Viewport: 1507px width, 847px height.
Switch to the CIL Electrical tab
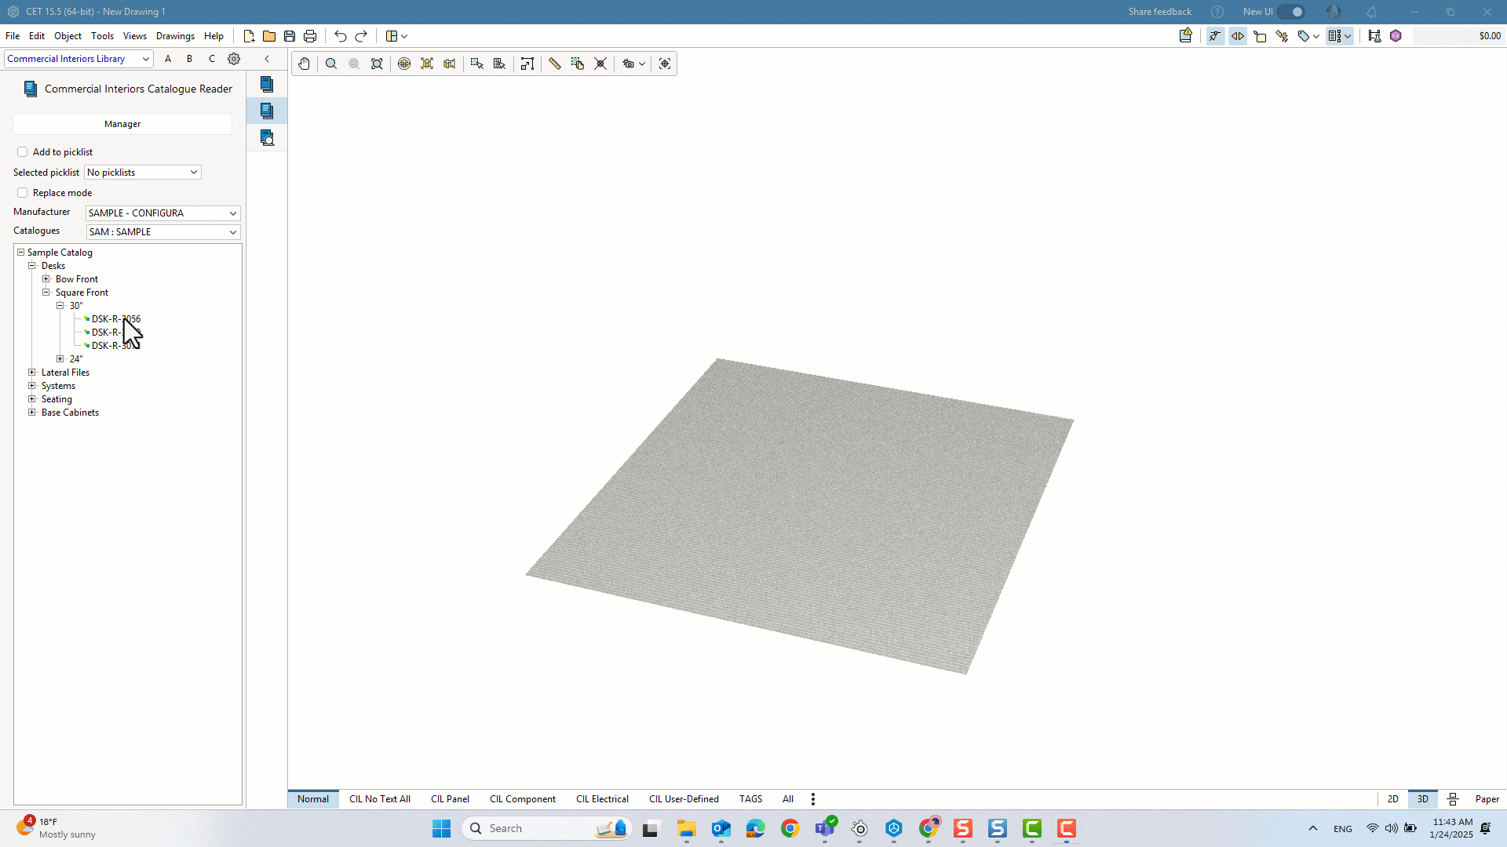coord(602,799)
